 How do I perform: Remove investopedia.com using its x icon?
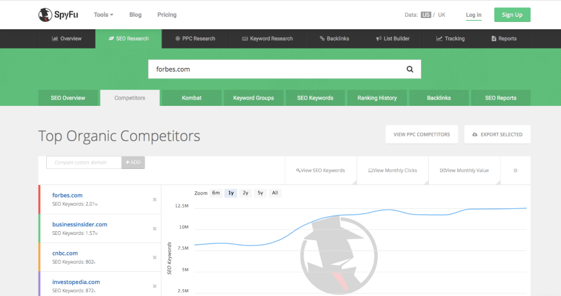coord(155,286)
